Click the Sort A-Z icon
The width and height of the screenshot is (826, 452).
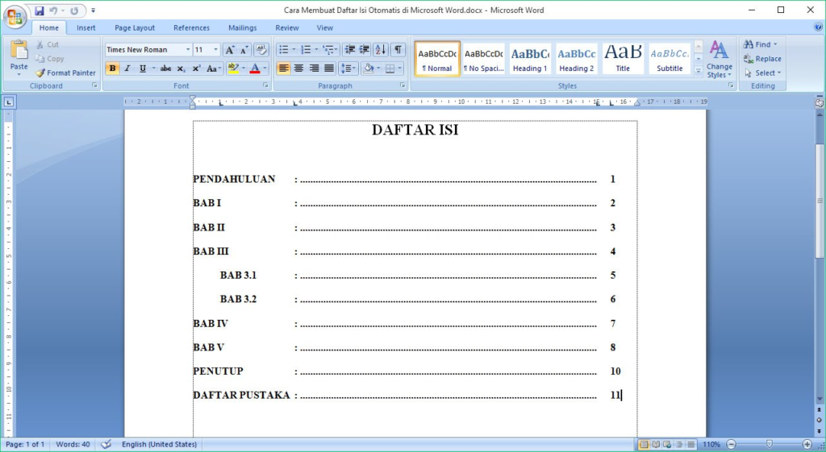[x=381, y=50]
